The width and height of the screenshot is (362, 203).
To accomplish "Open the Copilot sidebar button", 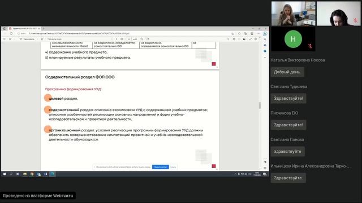I will click(265, 34).
